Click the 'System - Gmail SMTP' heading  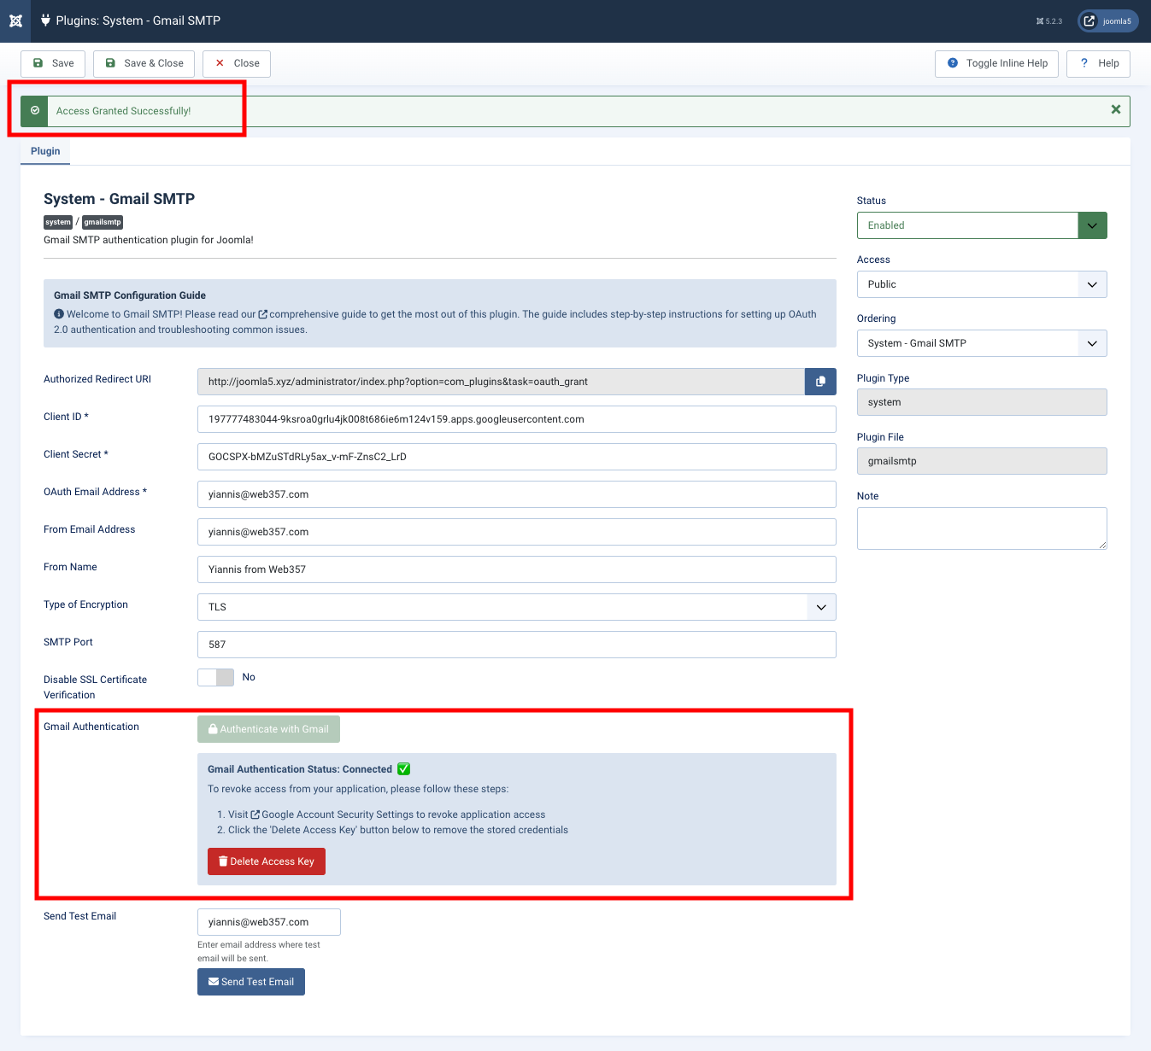pos(119,199)
